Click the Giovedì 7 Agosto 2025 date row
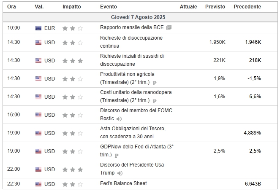 (x=140, y=17)
